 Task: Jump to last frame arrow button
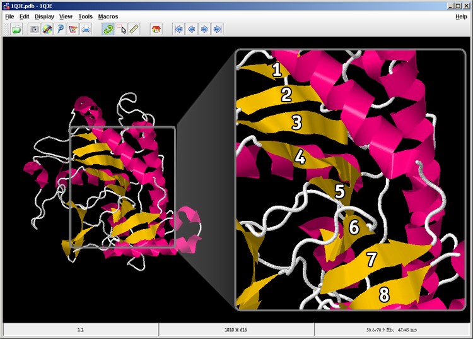tap(217, 29)
